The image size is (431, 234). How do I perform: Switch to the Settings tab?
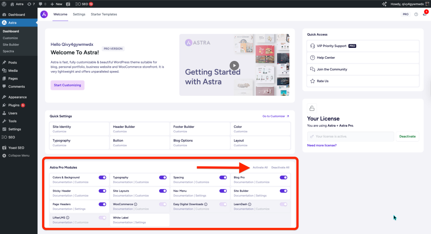click(79, 14)
